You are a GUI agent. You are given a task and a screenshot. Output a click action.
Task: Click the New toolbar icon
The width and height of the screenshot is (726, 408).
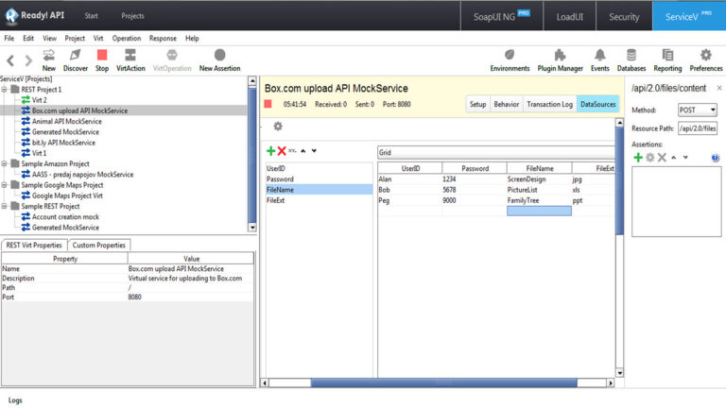[x=48, y=60]
